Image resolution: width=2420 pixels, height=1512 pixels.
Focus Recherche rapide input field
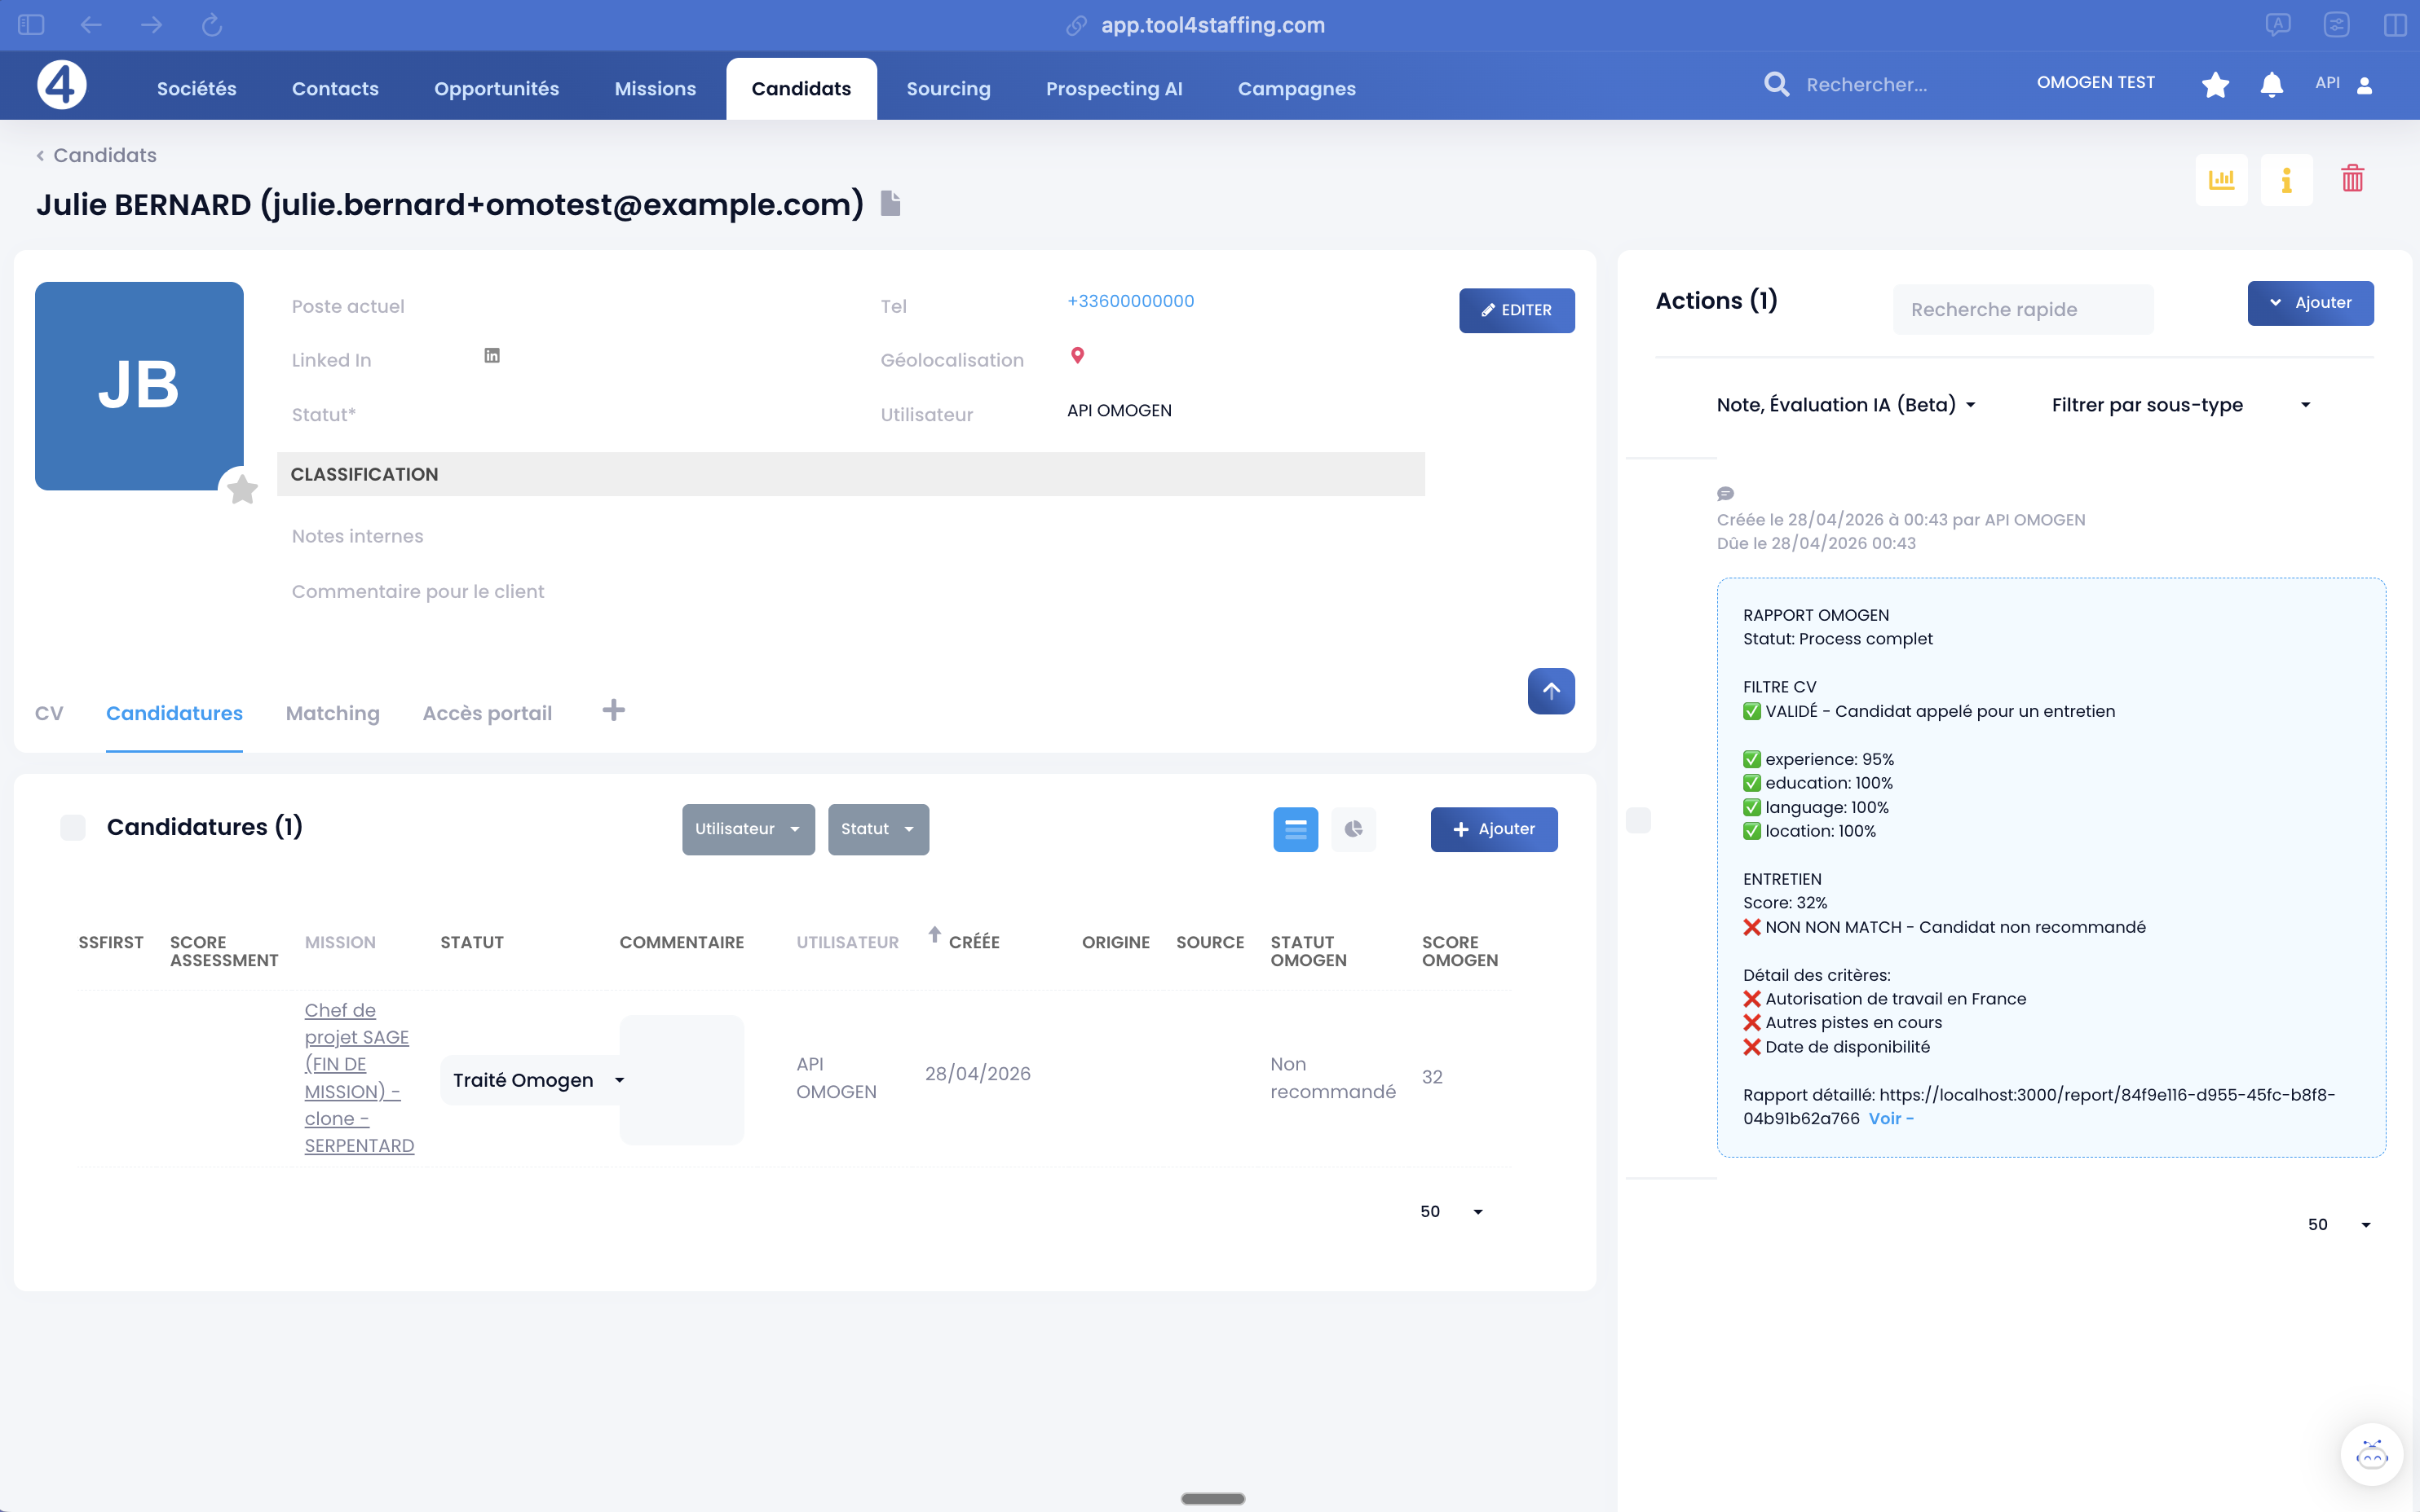[2023, 310]
